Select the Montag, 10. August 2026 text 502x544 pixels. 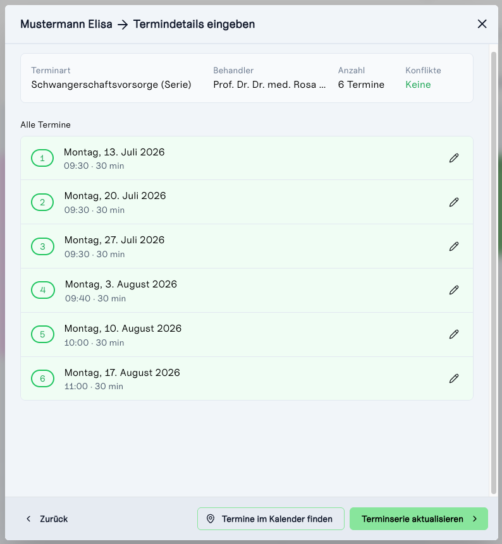click(123, 328)
